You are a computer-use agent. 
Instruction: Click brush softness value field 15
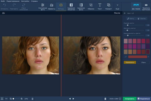[147, 30]
